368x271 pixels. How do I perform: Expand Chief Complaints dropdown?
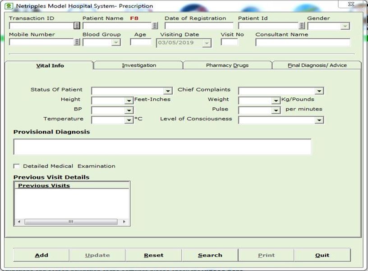tap(319, 91)
